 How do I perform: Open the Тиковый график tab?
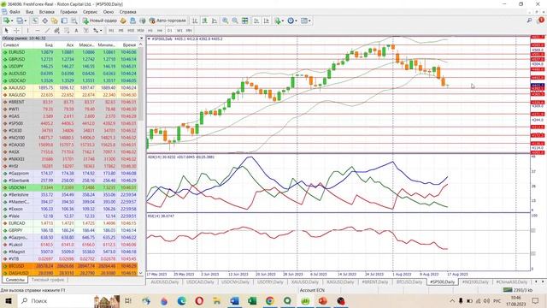point(48,280)
